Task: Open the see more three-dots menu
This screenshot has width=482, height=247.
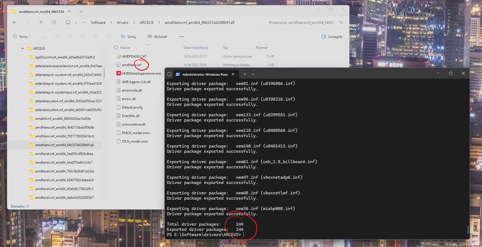Action: 182,37
